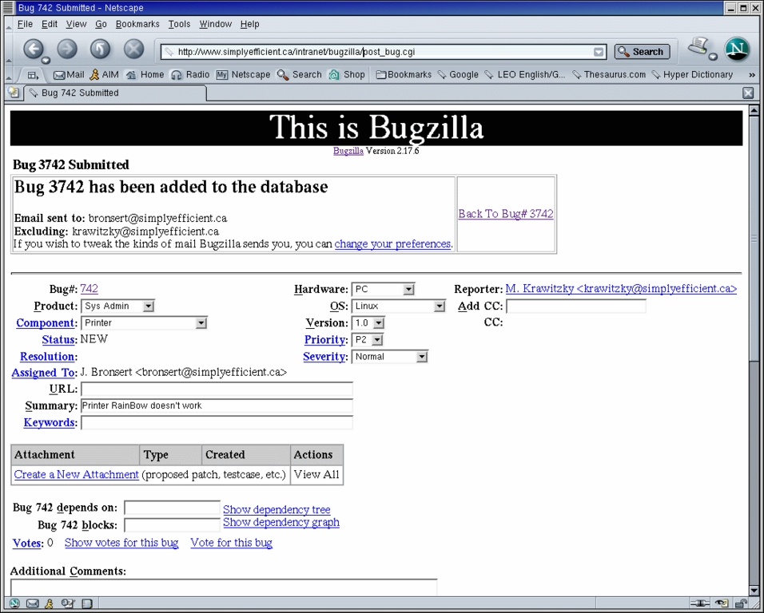Click the security lock icon in status bar
Viewport: 764px width, 613px height.
[741, 604]
